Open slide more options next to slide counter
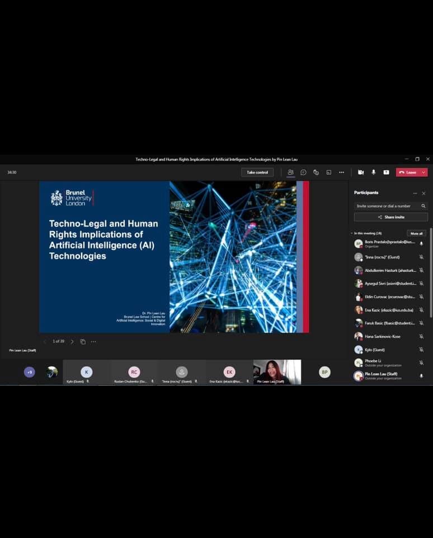 point(93,341)
